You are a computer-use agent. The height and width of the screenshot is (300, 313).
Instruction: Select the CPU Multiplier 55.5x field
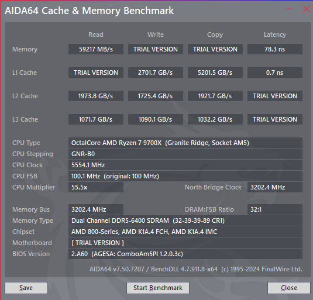(96, 187)
